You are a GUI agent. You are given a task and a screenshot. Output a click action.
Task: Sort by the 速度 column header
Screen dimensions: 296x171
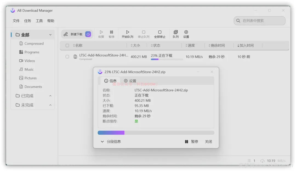click(x=190, y=45)
